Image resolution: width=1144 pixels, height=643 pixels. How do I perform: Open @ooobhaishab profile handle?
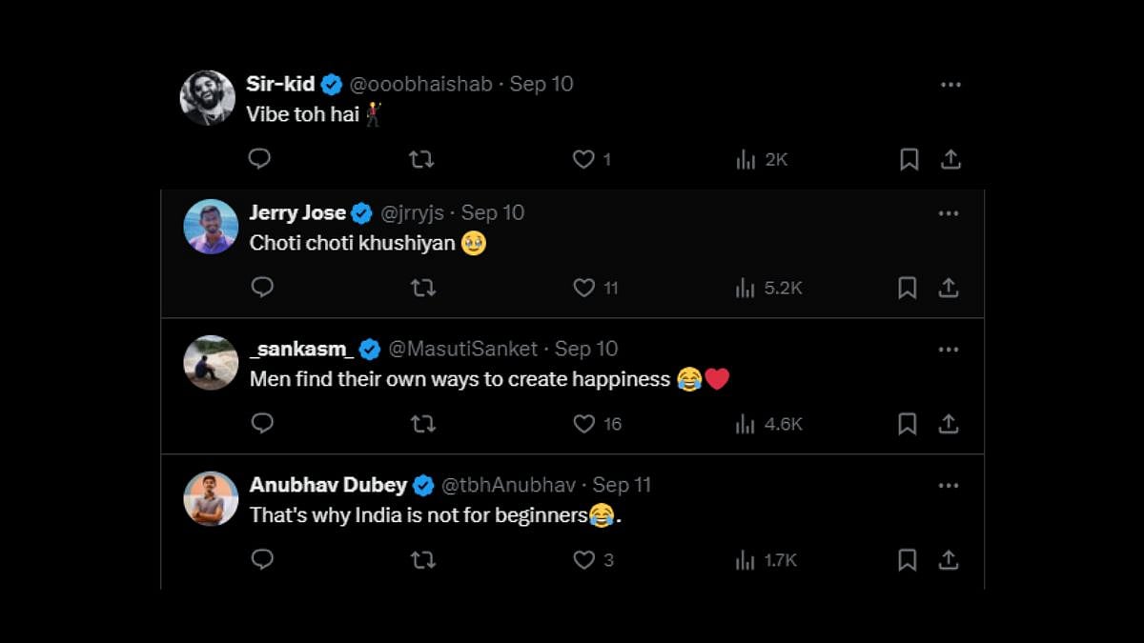point(420,84)
